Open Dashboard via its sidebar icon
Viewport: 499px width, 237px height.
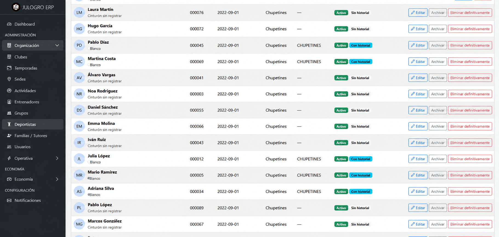point(9,24)
